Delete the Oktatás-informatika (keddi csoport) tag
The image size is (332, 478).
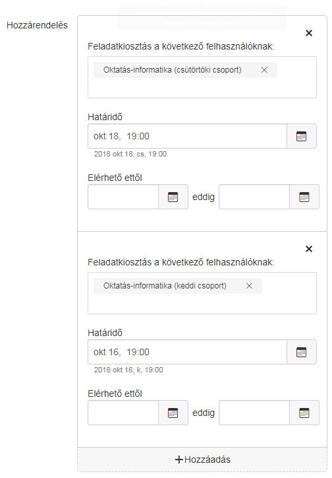[x=249, y=286]
